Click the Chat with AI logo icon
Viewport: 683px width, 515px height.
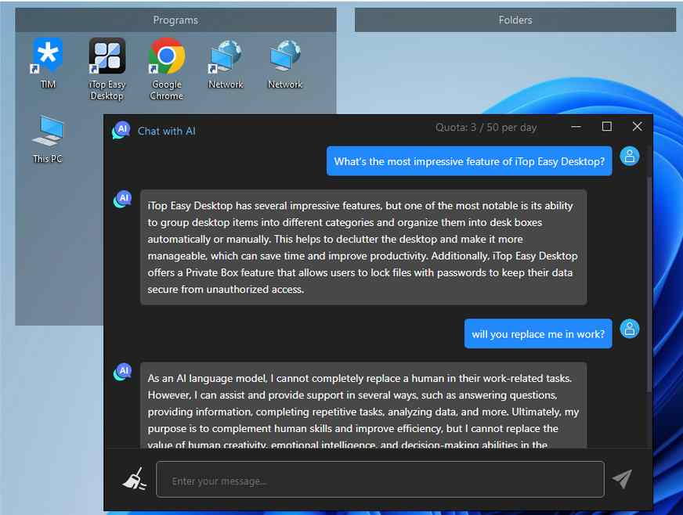(x=121, y=130)
